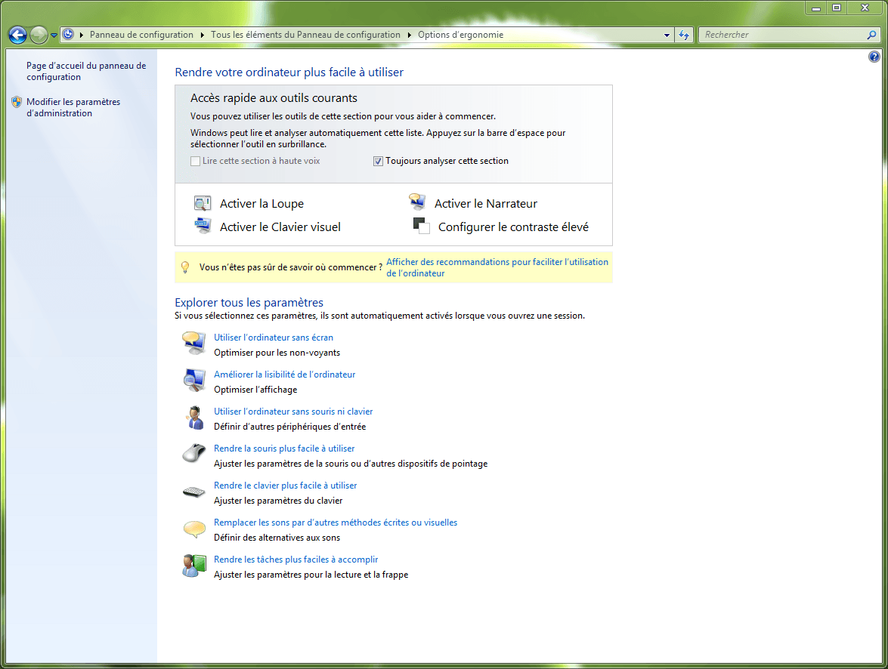The image size is (888, 669).
Task: Click the heading Explorer tous les paramètres
Action: tap(249, 302)
